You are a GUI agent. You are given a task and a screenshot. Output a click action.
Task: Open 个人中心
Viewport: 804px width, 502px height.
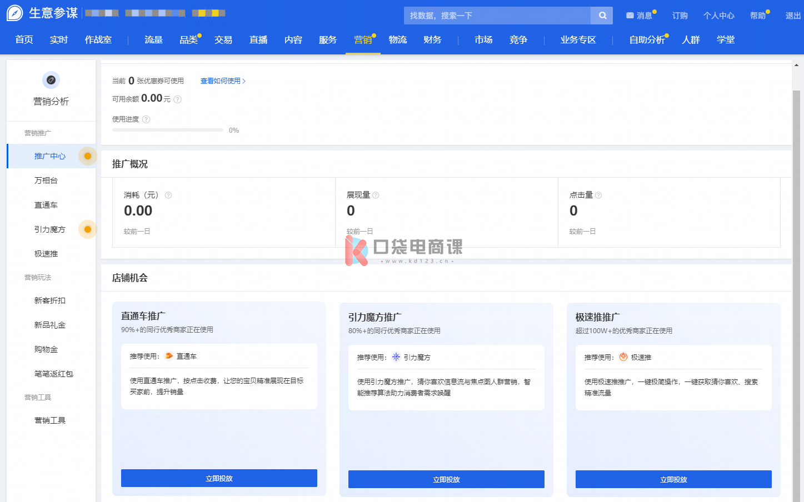(718, 16)
